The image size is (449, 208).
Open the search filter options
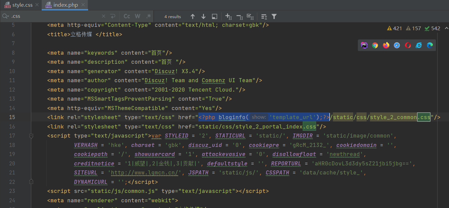(x=274, y=16)
